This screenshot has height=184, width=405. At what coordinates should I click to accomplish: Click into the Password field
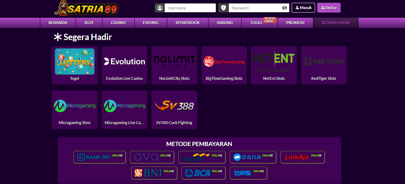point(255,8)
